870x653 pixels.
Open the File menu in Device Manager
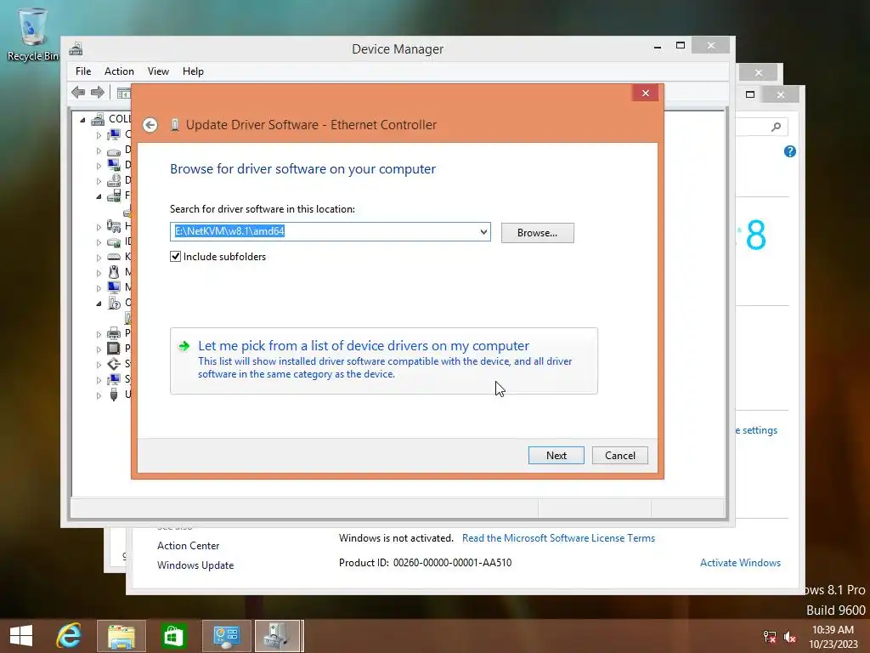coord(83,71)
